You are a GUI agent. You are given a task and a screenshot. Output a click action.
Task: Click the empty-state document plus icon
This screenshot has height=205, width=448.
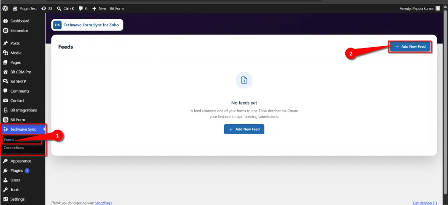244,80
